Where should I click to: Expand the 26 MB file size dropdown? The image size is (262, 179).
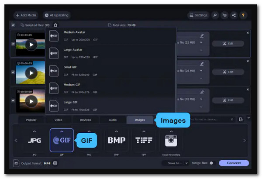(201, 71)
